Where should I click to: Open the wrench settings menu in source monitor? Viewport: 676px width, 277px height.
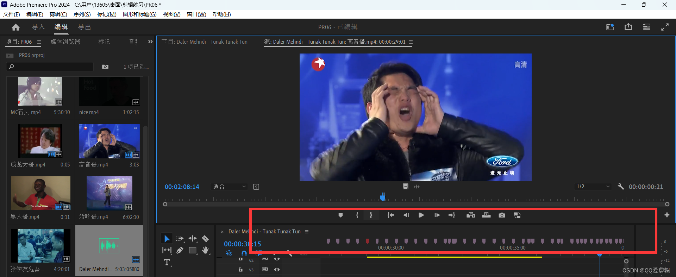pyautogui.click(x=621, y=187)
